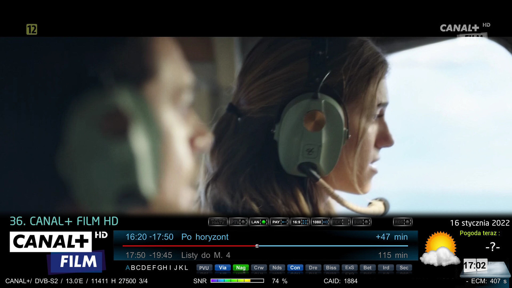Click the 74 % SNR value
This screenshot has height=288, width=512.
[x=280, y=281]
